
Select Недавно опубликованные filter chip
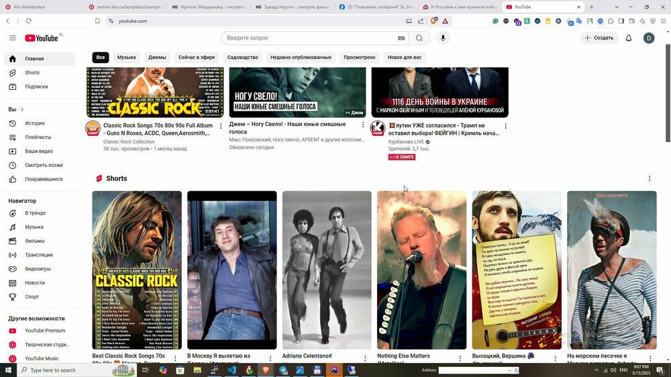coord(301,57)
